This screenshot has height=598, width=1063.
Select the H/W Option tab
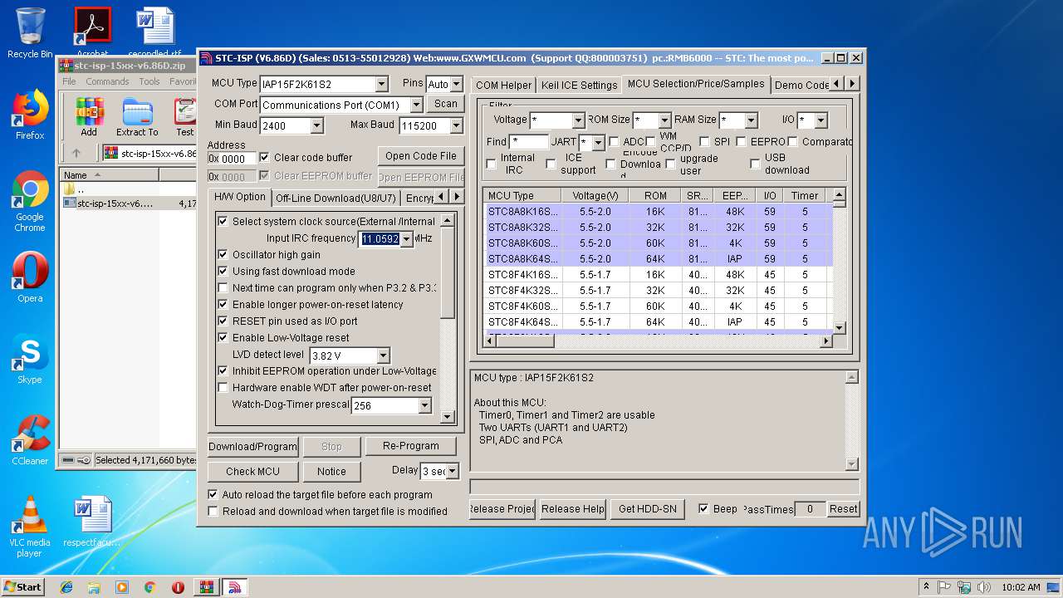(240, 197)
